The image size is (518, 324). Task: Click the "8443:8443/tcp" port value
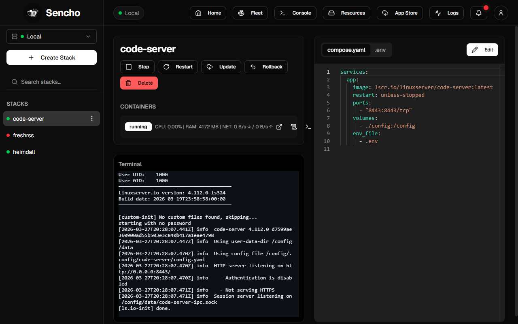click(388, 111)
